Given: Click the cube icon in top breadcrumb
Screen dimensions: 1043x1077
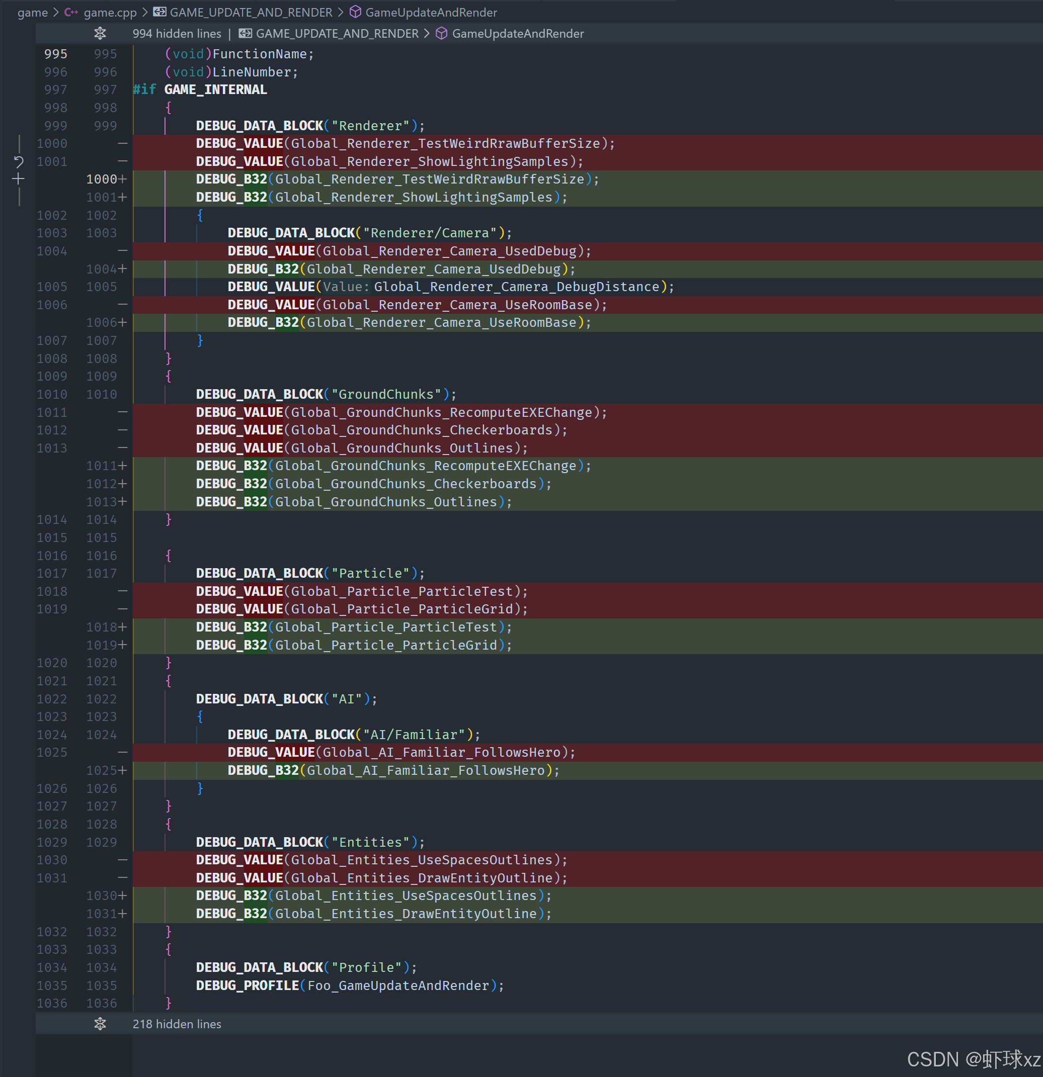Looking at the screenshot, I should [x=356, y=12].
